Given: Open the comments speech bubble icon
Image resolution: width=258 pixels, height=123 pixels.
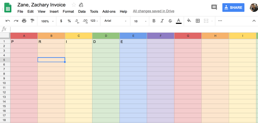Looking at the screenshot, I should point(214,7).
